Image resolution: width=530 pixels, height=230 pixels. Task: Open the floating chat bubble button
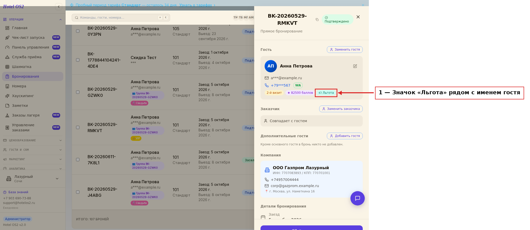358,198
